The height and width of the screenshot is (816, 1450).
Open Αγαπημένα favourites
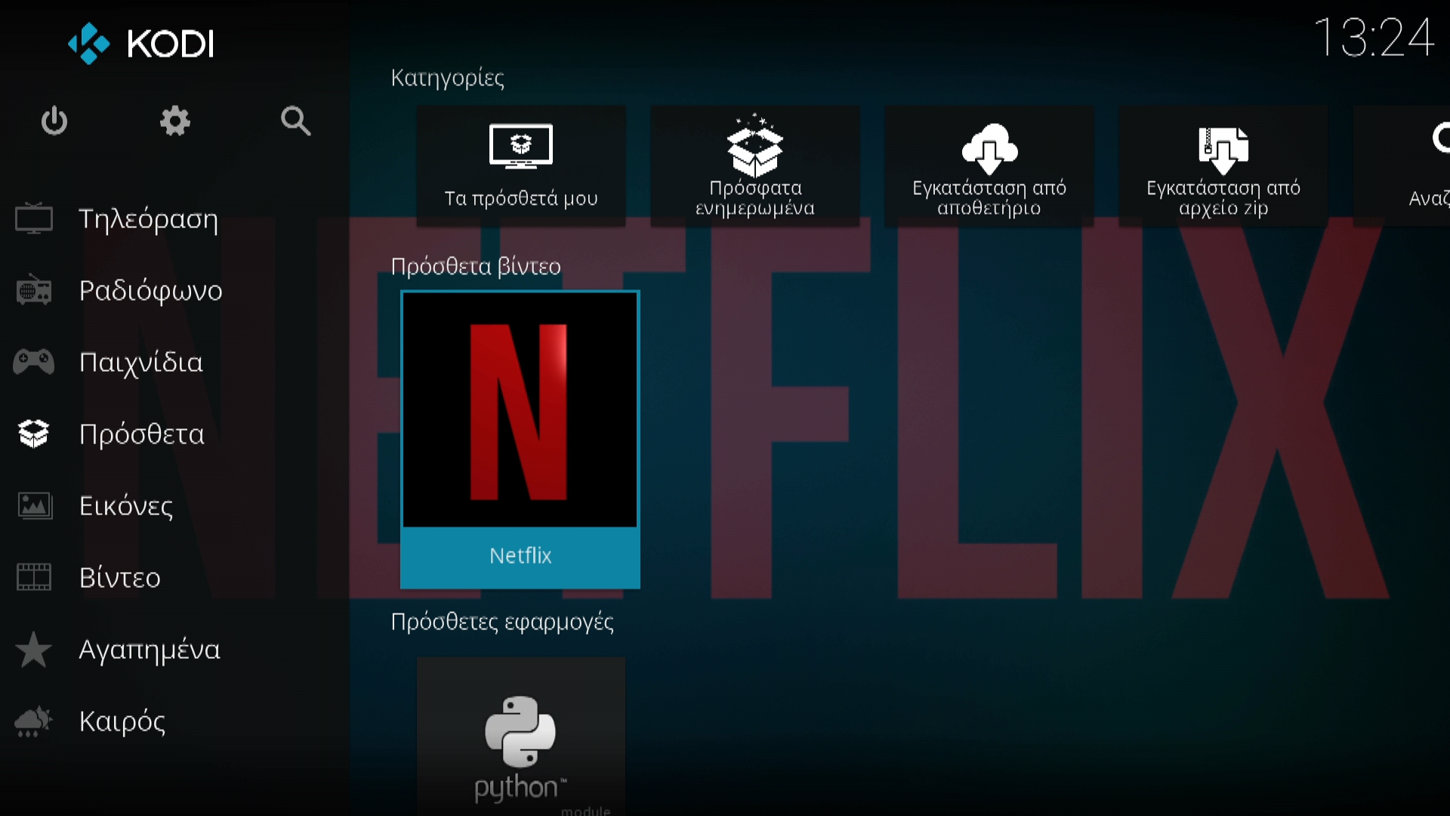pyautogui.click(x=149, y=650)
